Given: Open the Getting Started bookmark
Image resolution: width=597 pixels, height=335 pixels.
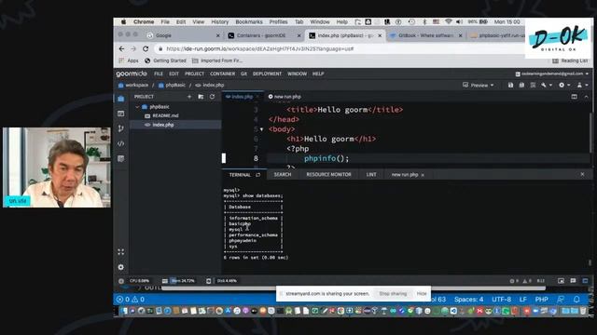Looking at the screenshot, I should coord(165,60).
